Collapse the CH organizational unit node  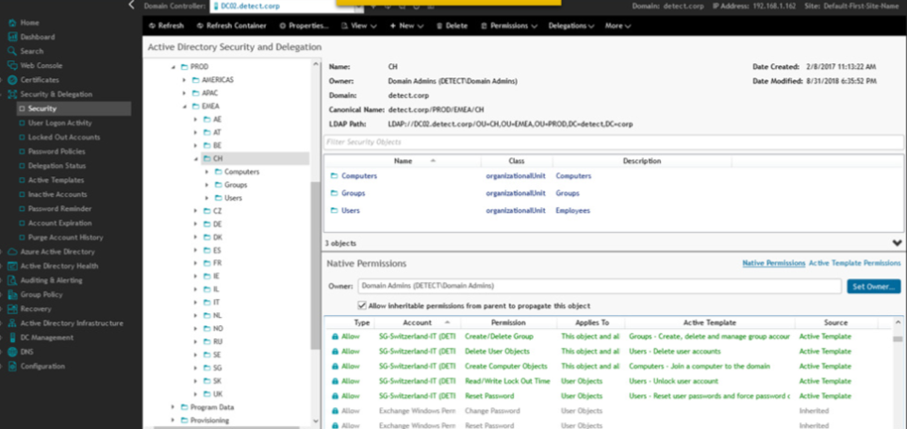pyautogui.click(x=196, y=158)
